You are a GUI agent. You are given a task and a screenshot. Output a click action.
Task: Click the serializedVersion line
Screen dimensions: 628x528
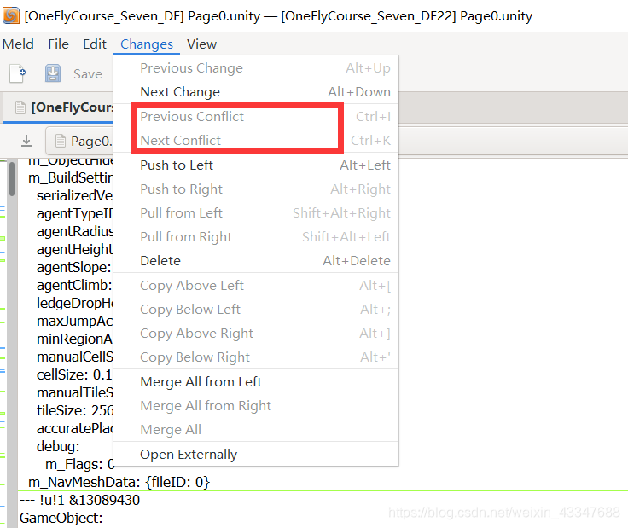[x=75, y=195]
